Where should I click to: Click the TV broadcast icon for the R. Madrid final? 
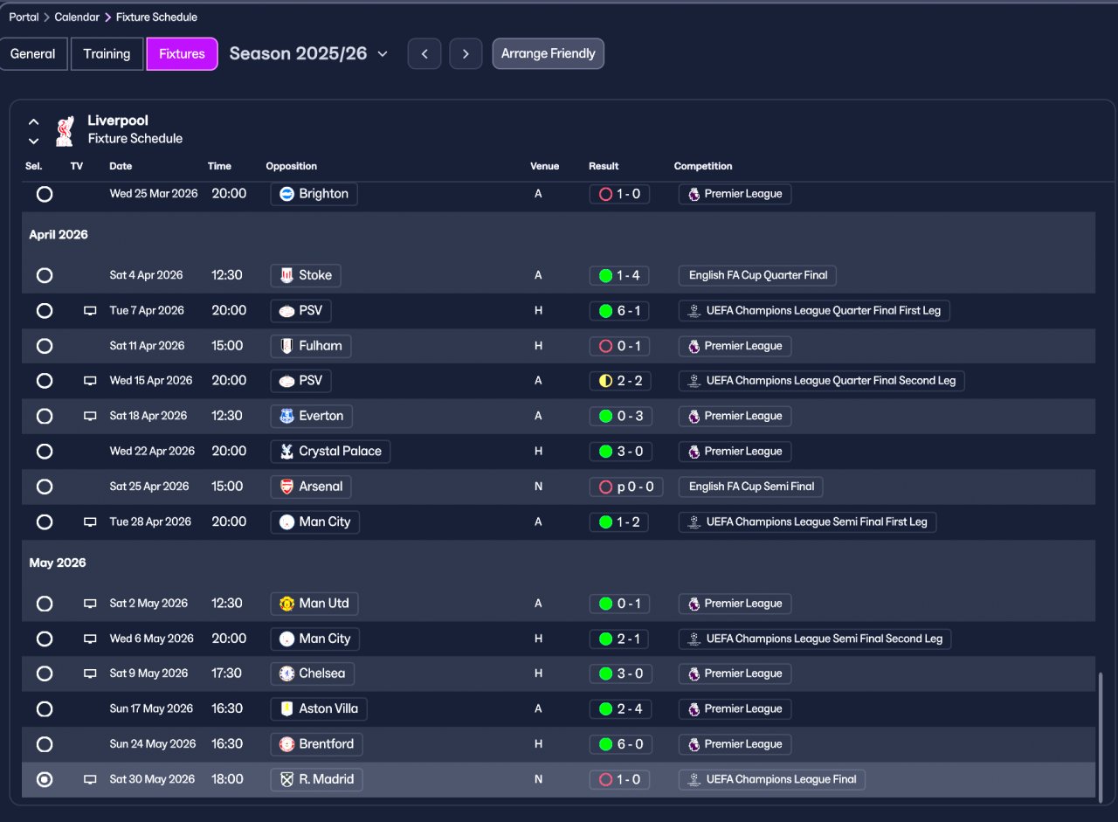point(90,779)
